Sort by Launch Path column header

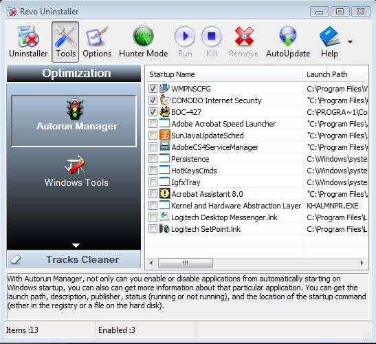pos(335,74)
